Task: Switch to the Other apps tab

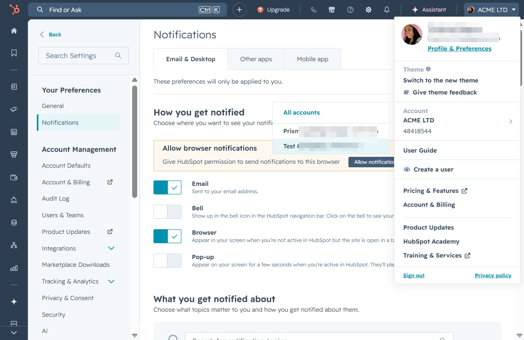Action: 256,59
